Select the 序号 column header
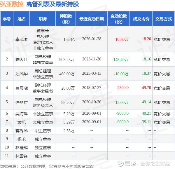 [x=7, y=19]
